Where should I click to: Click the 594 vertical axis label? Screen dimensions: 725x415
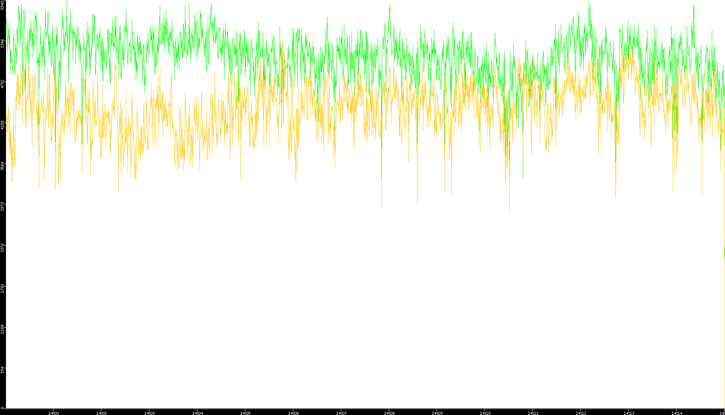pos(2,370)
